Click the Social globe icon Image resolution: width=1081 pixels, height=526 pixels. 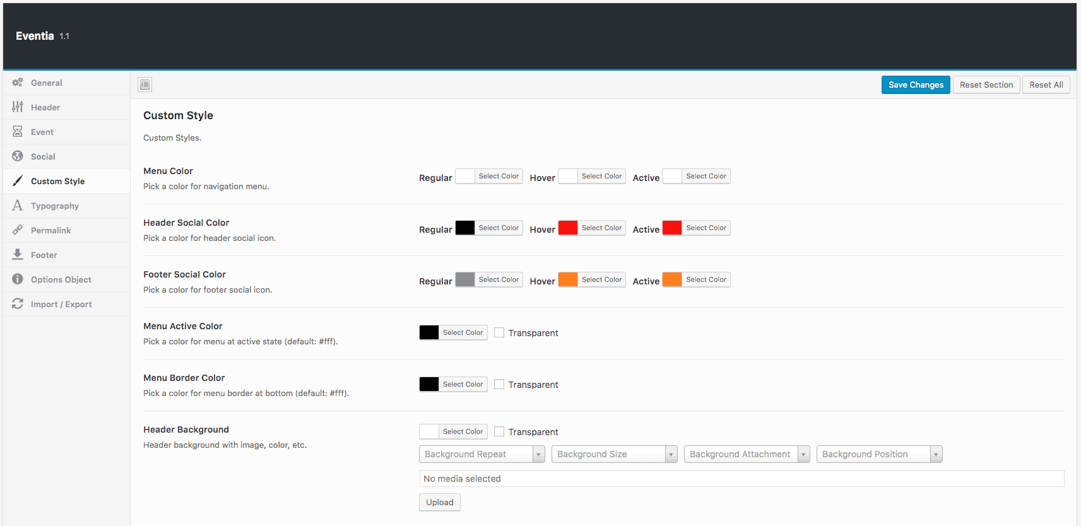[x=18, y=156]
